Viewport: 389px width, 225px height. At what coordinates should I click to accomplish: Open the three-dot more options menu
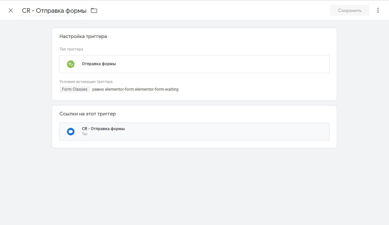(378, 10)
